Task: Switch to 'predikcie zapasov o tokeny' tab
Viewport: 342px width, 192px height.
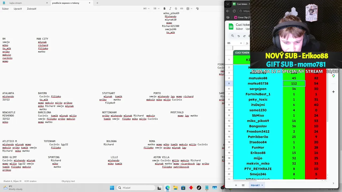Action: click(65, 3)
